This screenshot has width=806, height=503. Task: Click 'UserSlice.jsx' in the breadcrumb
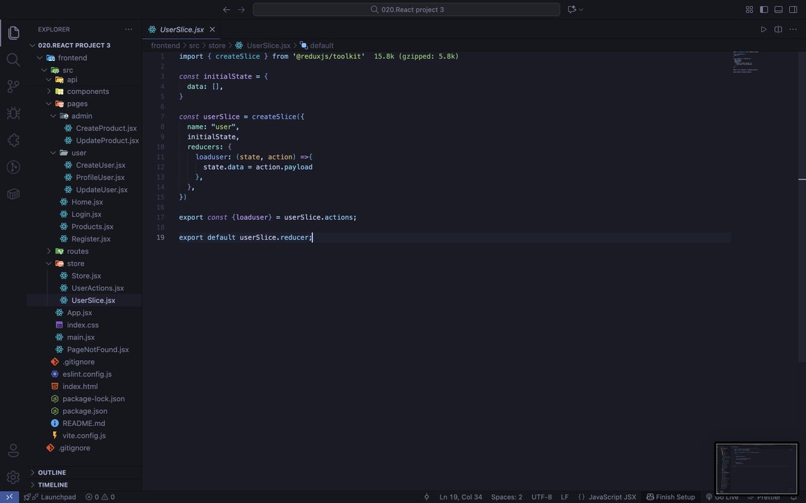point(269,46)
